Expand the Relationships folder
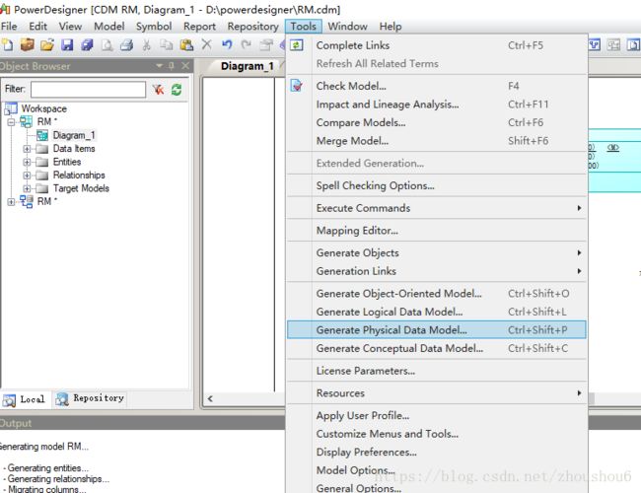Viewport: 641px width, 493px height. [27, 176]
